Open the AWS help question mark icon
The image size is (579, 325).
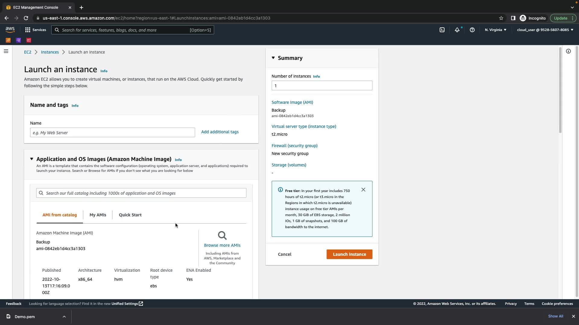472,30
